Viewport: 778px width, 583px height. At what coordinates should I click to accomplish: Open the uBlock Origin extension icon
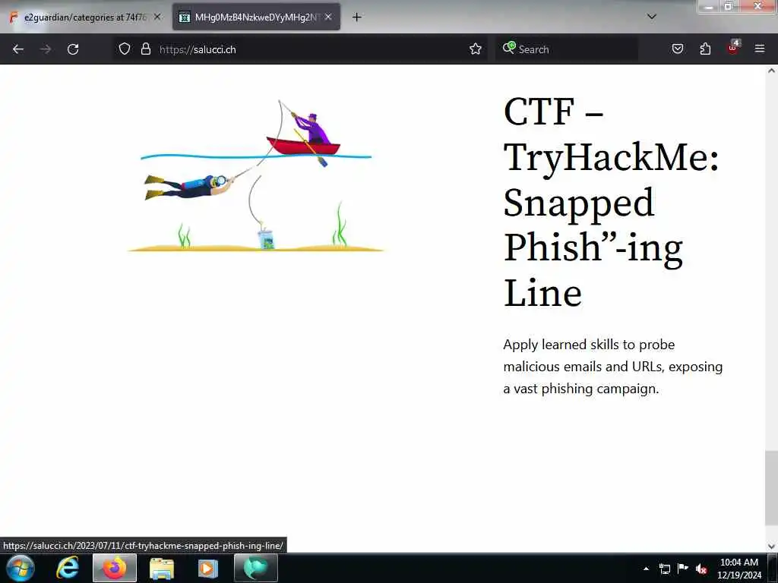coord(733,48)
